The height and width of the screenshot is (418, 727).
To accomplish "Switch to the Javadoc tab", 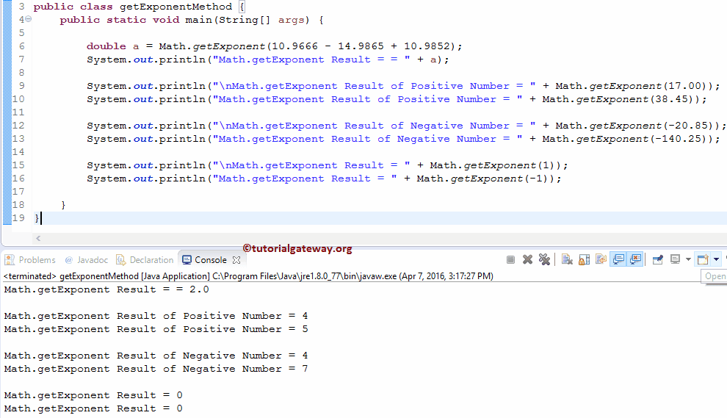I will pyautogui.click(x=86, y=260).
